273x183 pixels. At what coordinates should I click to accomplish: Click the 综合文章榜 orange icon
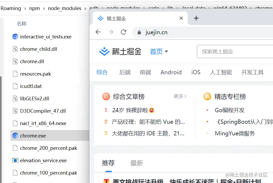click(x=106, y=96)
